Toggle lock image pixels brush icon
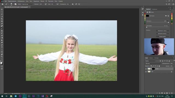175x98 pixels. click(x=153, y=66)
